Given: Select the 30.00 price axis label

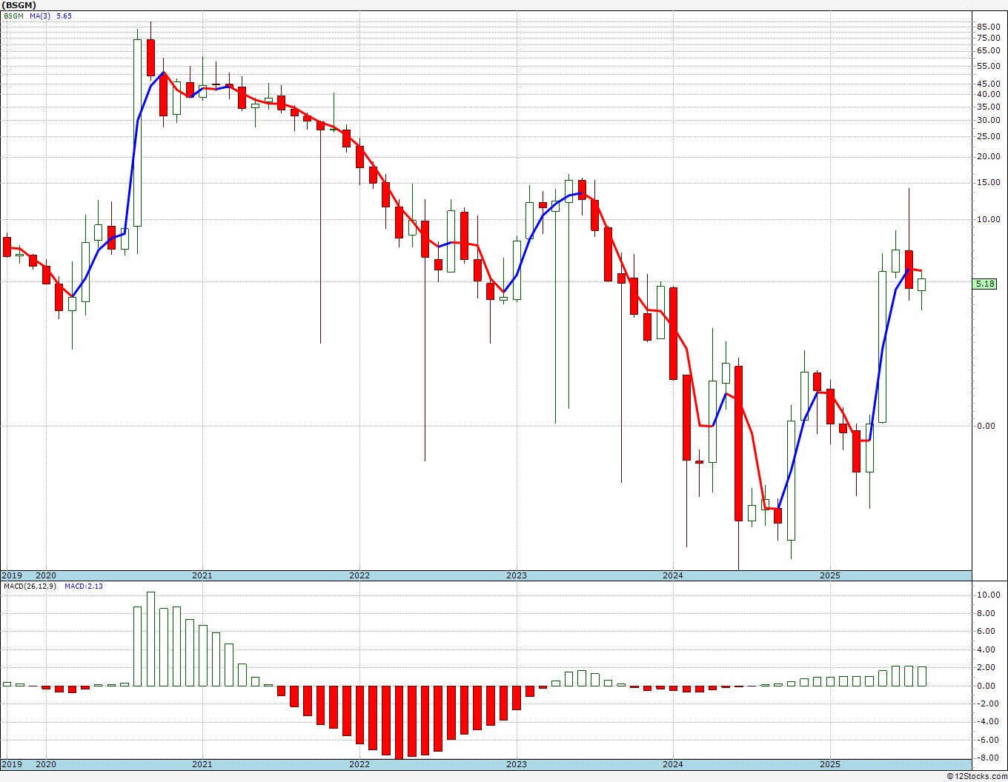Looking at the screenshot, I should point(989,120).
